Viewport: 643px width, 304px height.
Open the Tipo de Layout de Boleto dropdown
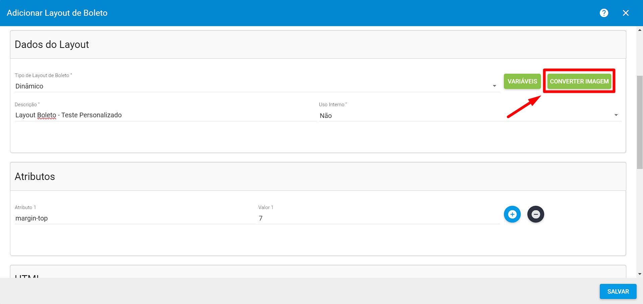click(257, 86)
